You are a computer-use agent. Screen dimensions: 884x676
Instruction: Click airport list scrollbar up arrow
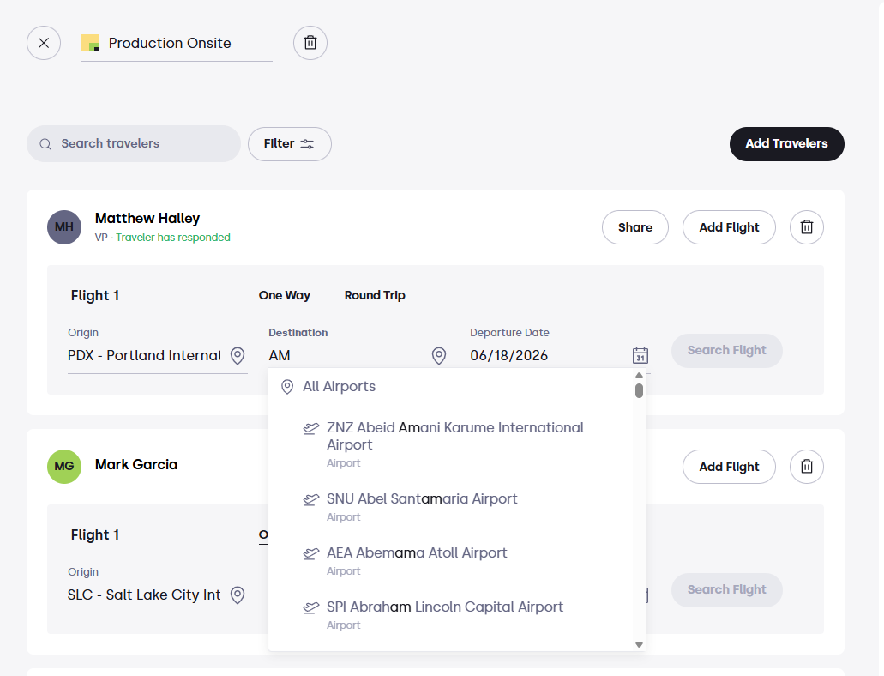pyautogui.click(x=639, y=375)
